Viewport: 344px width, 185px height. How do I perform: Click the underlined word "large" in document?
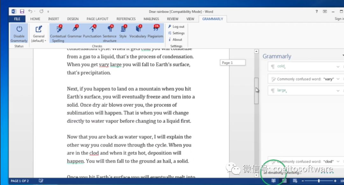tap(116, 65)
